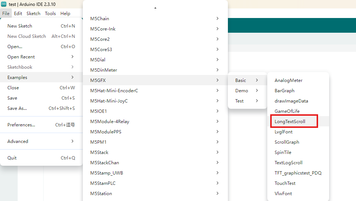Screen dimensions: 356x201
Task: Click the Arduino IDE logo in title bar
Action: coord(4,4)
